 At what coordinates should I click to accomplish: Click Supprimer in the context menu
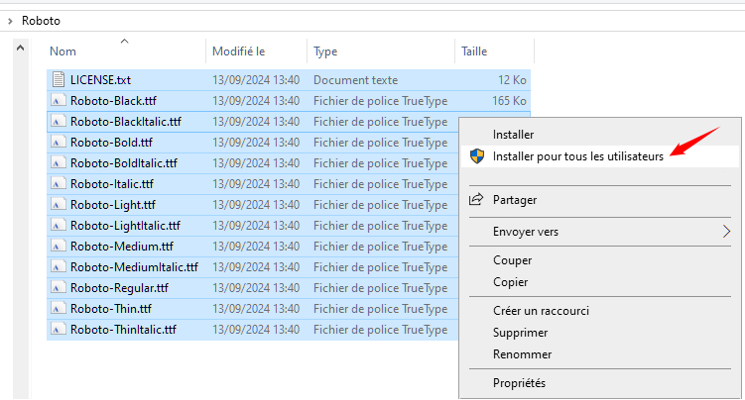(x=521, y=333)
